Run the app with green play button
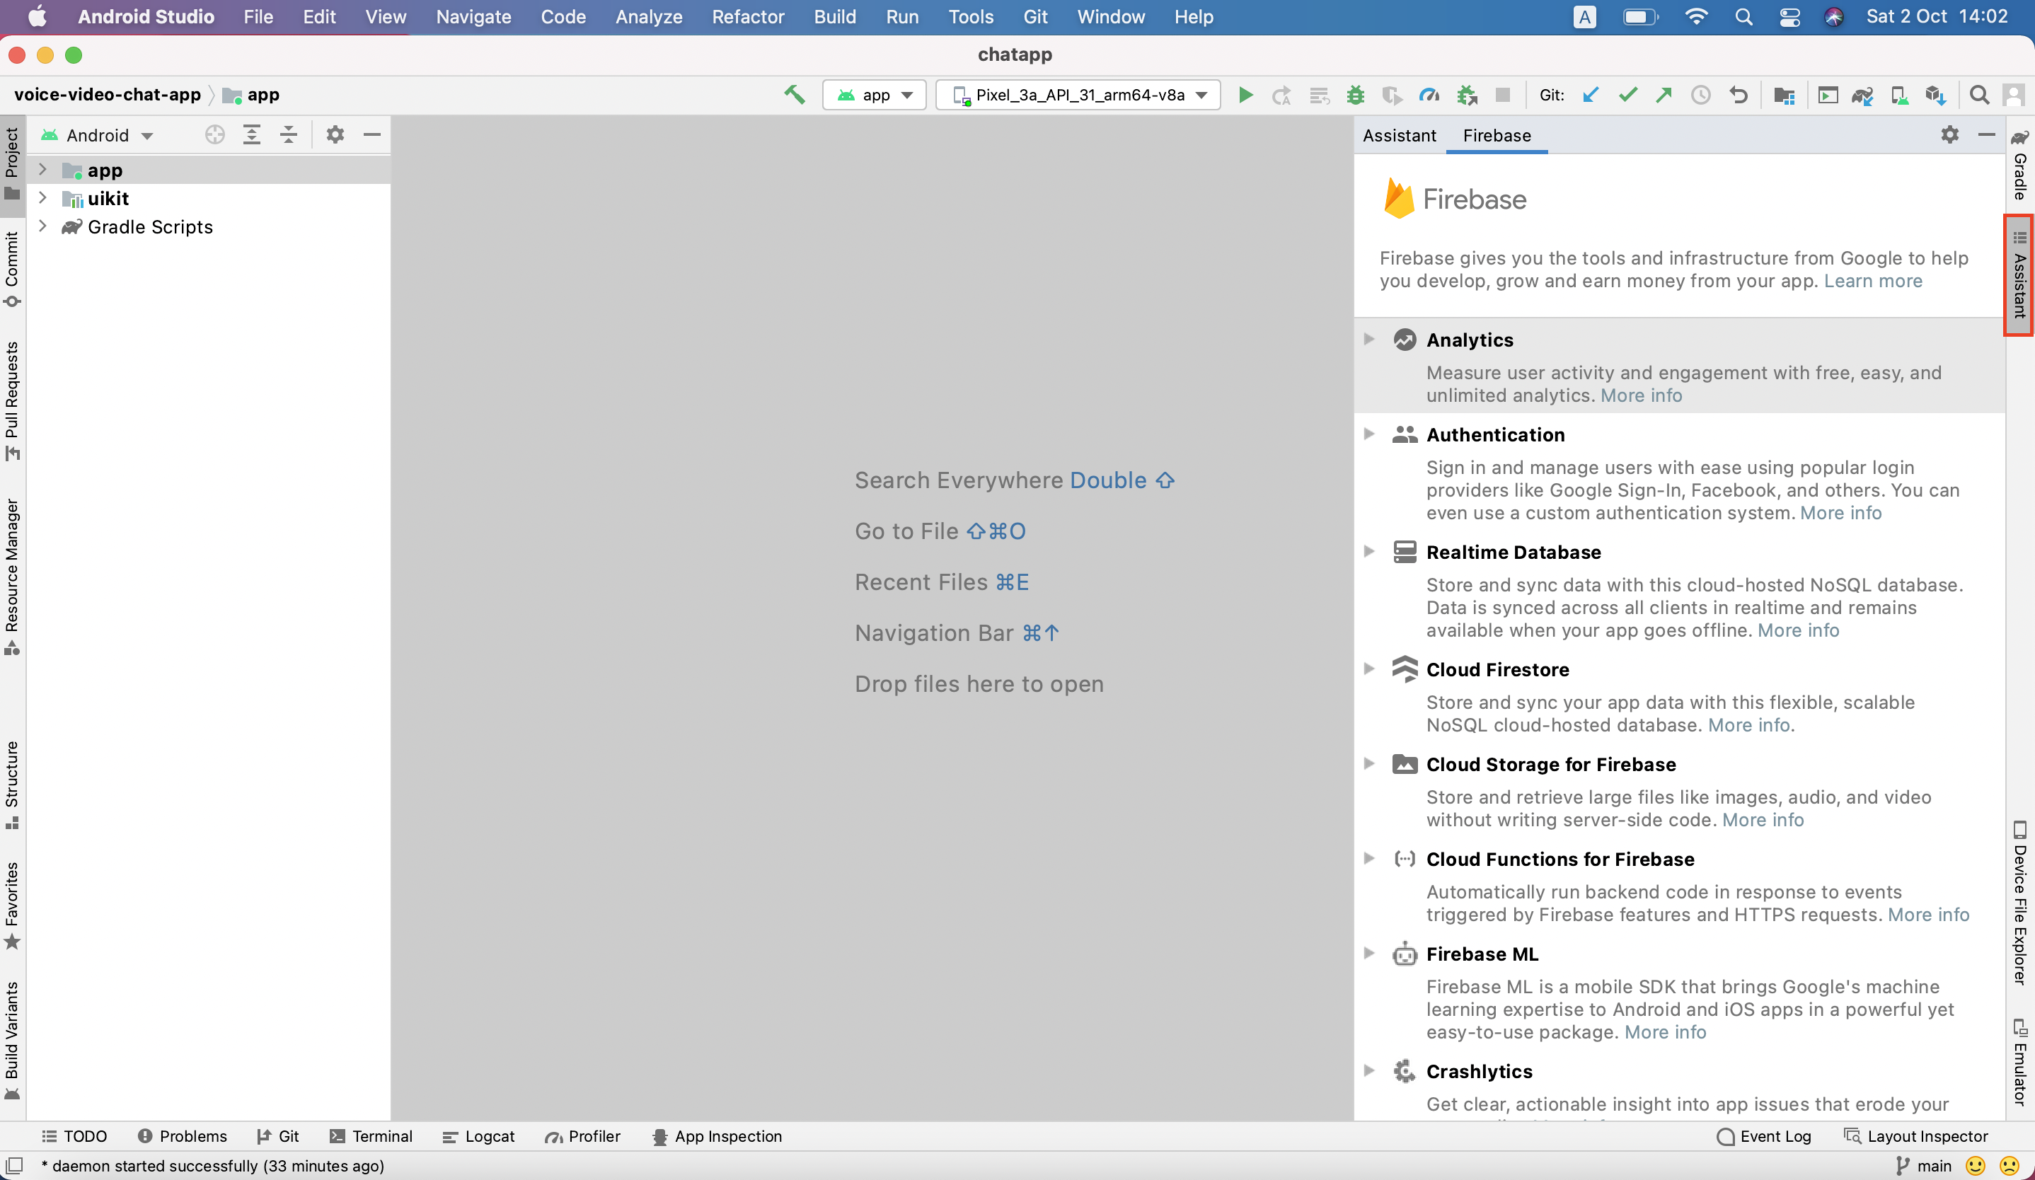Image resolution: width=2035 pixels, height=1180 pixels. point(1245,96)
